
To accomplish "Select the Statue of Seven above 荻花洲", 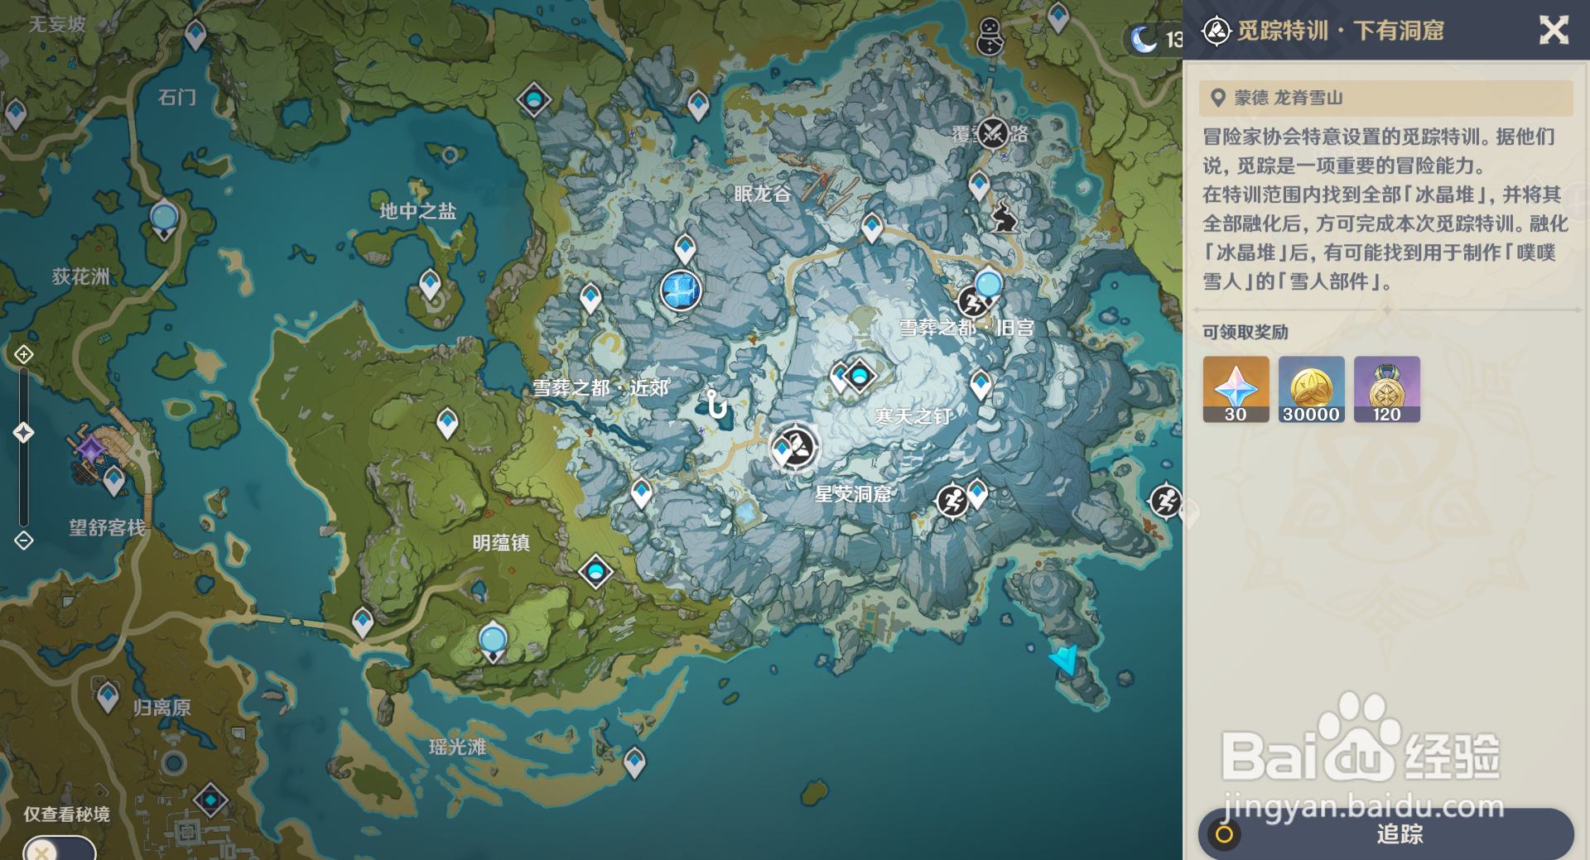I will (x=164, y=219).
